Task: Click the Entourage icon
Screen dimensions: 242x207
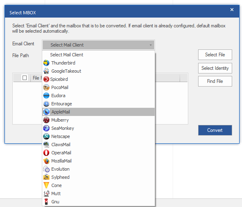Action: pos(46,104)
